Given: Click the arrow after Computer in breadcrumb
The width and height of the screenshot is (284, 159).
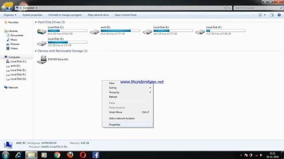Looking at the screenshot, I should (36, 8).
